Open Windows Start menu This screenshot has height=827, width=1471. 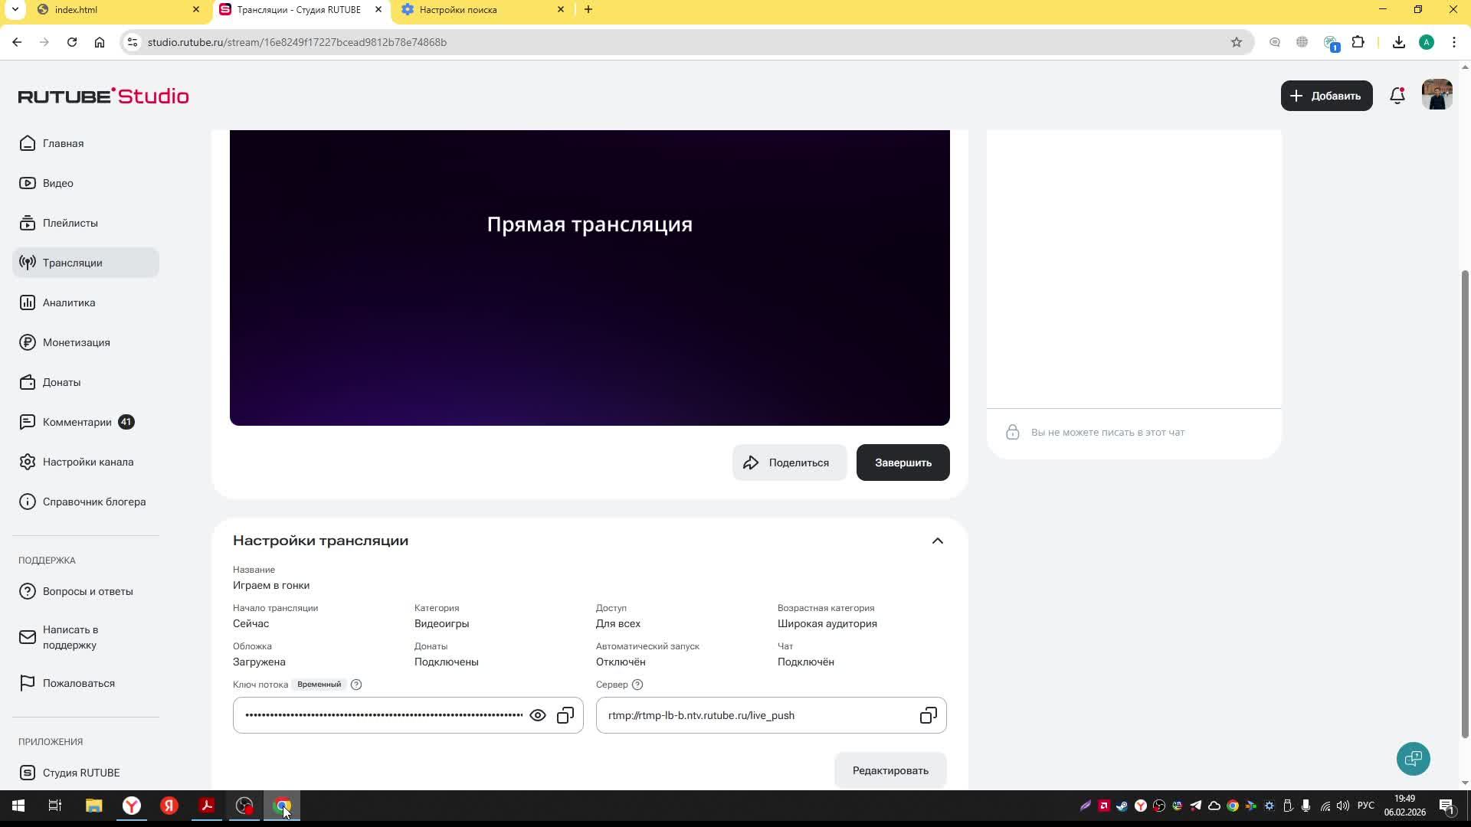click(x=18, y=806)
